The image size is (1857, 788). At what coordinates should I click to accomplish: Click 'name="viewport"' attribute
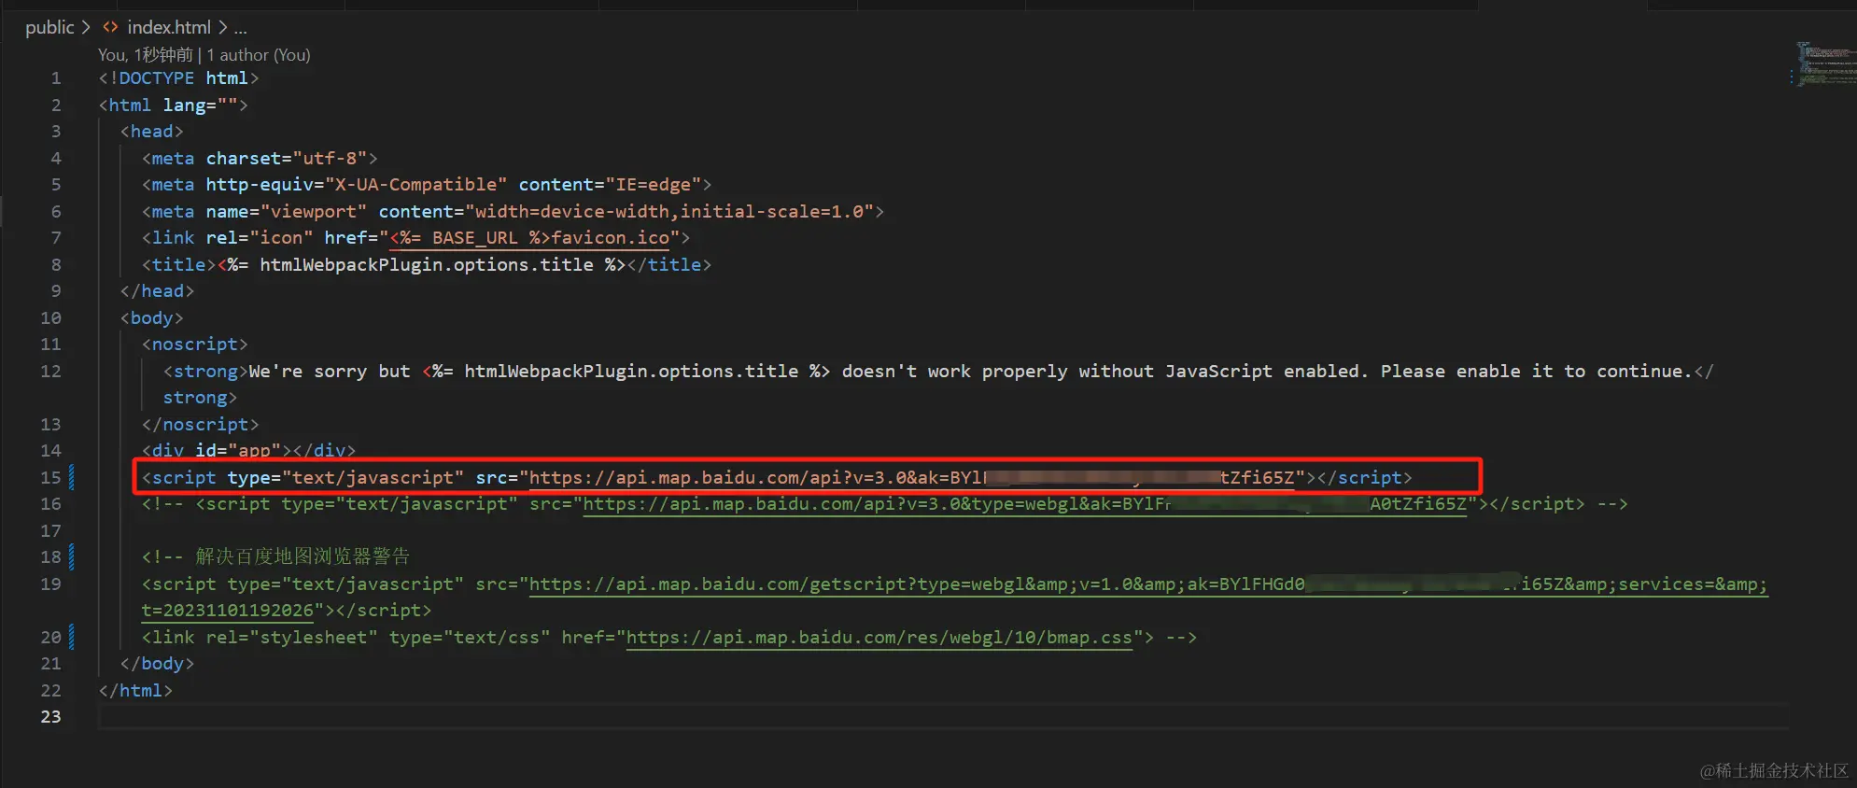pos(287,212)
